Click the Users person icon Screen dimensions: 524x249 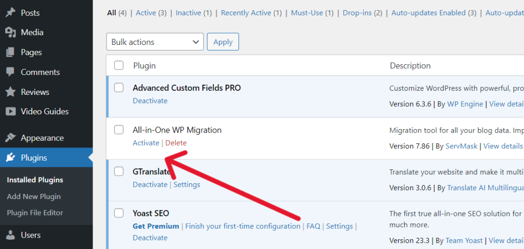[11, 235]
